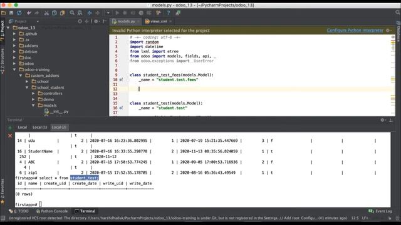Open the Event Log

[x=380, y=211]
